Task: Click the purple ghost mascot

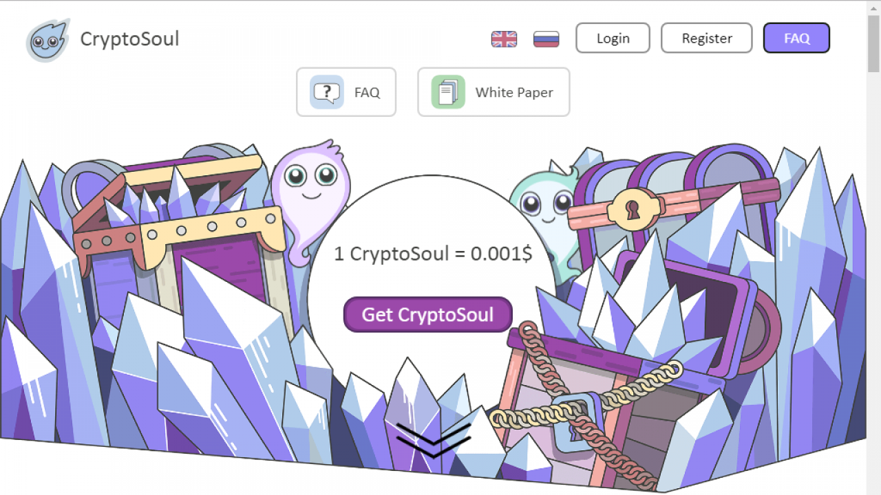Action: pyautogui.click(x=310, y=201)
